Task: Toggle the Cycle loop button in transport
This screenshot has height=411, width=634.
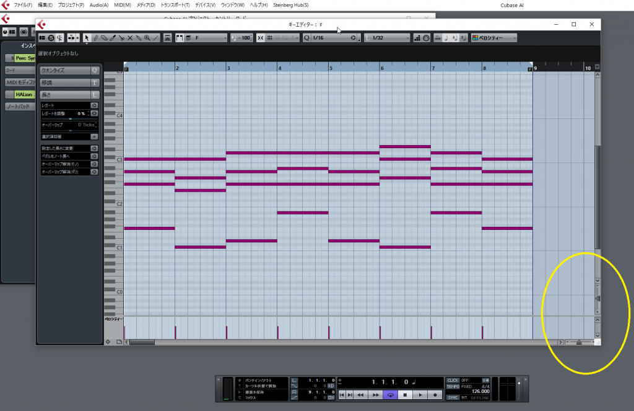Action: click(390, 395)
